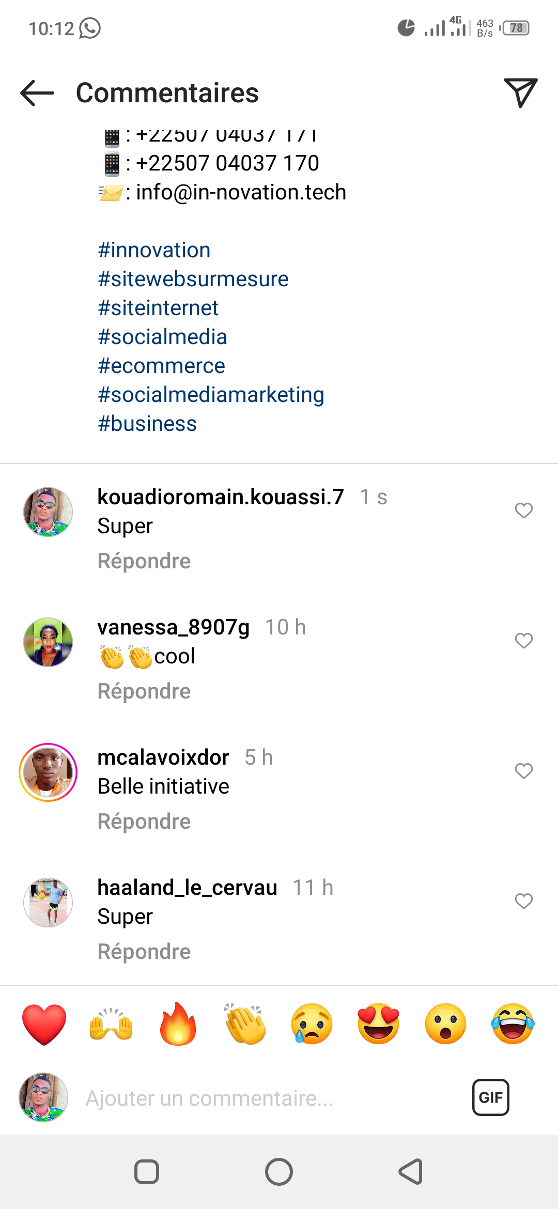Insert the raised hands emoji reaction
The image size is (558, 1209).
[111, 1024]
